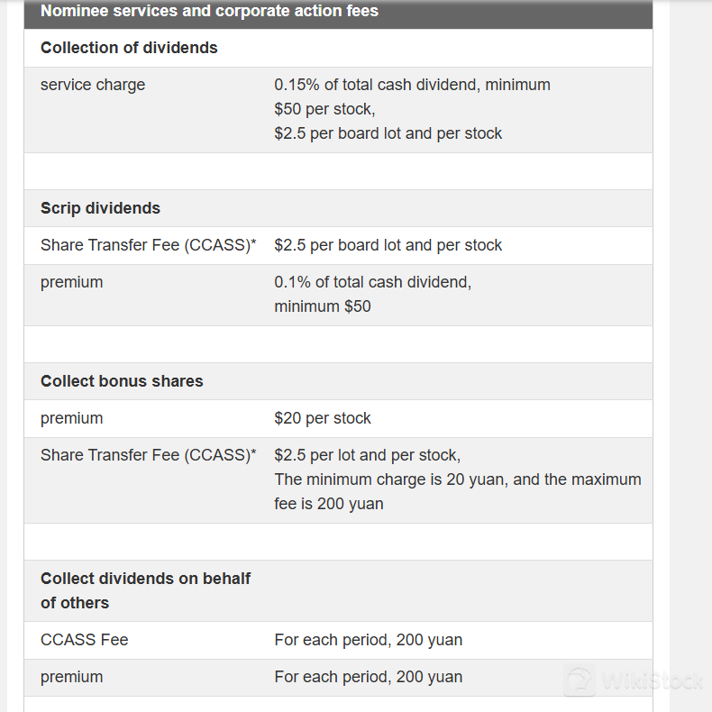Image resolution: width=712 pixels, height=712 pixels.
Task: Select the "Collection of dividends" section heading
Action: coord(129,48)
